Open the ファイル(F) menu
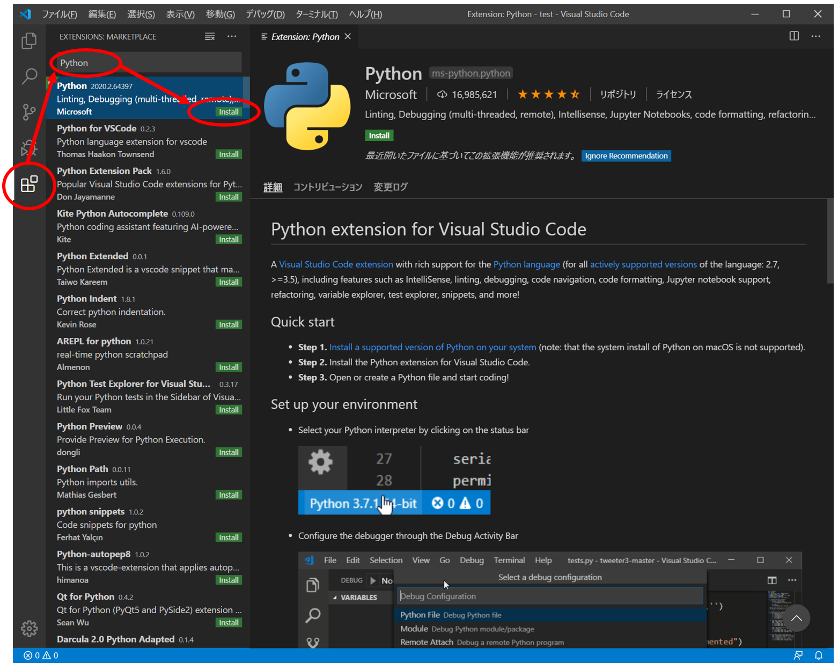This screenshot has height=664, width=838. click(60, 14)
